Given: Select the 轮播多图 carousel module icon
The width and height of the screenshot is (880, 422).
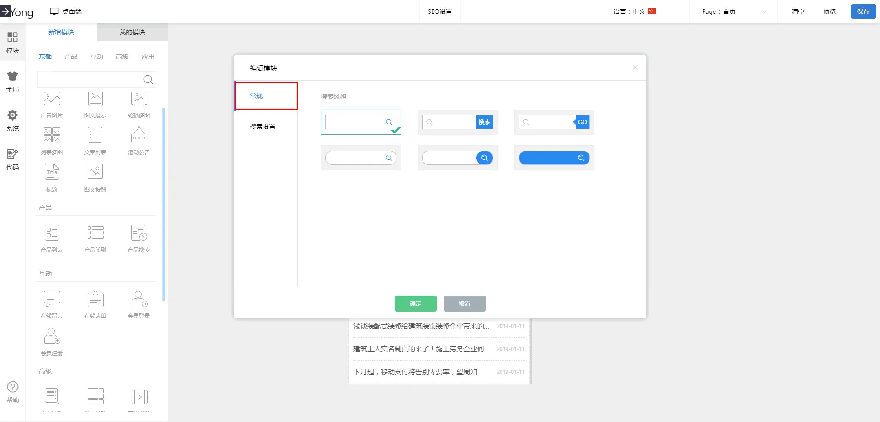Looking at the screenshot, I should (139, 99).
